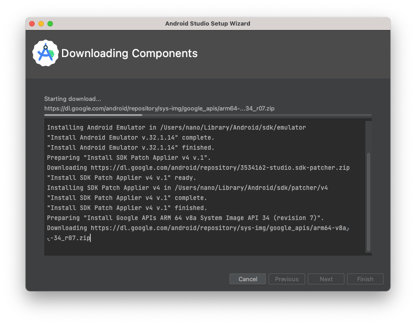
Task: Click log line 'Install Android Emulator v.32.1.14 complete'
Action: click(x=130, y=137)
